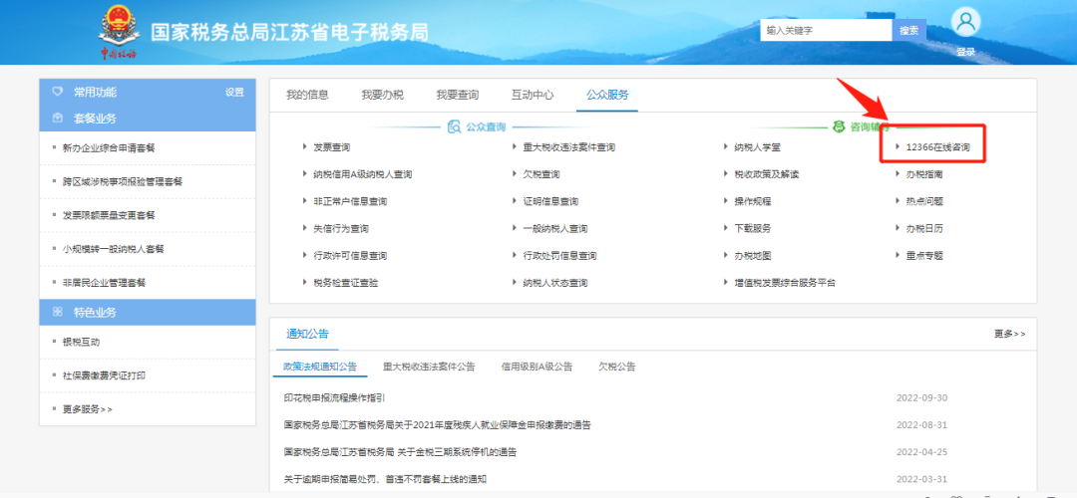Screen dimensions: 1077x498
Task: Open 12366在线咨询
Action: [937, 147]
